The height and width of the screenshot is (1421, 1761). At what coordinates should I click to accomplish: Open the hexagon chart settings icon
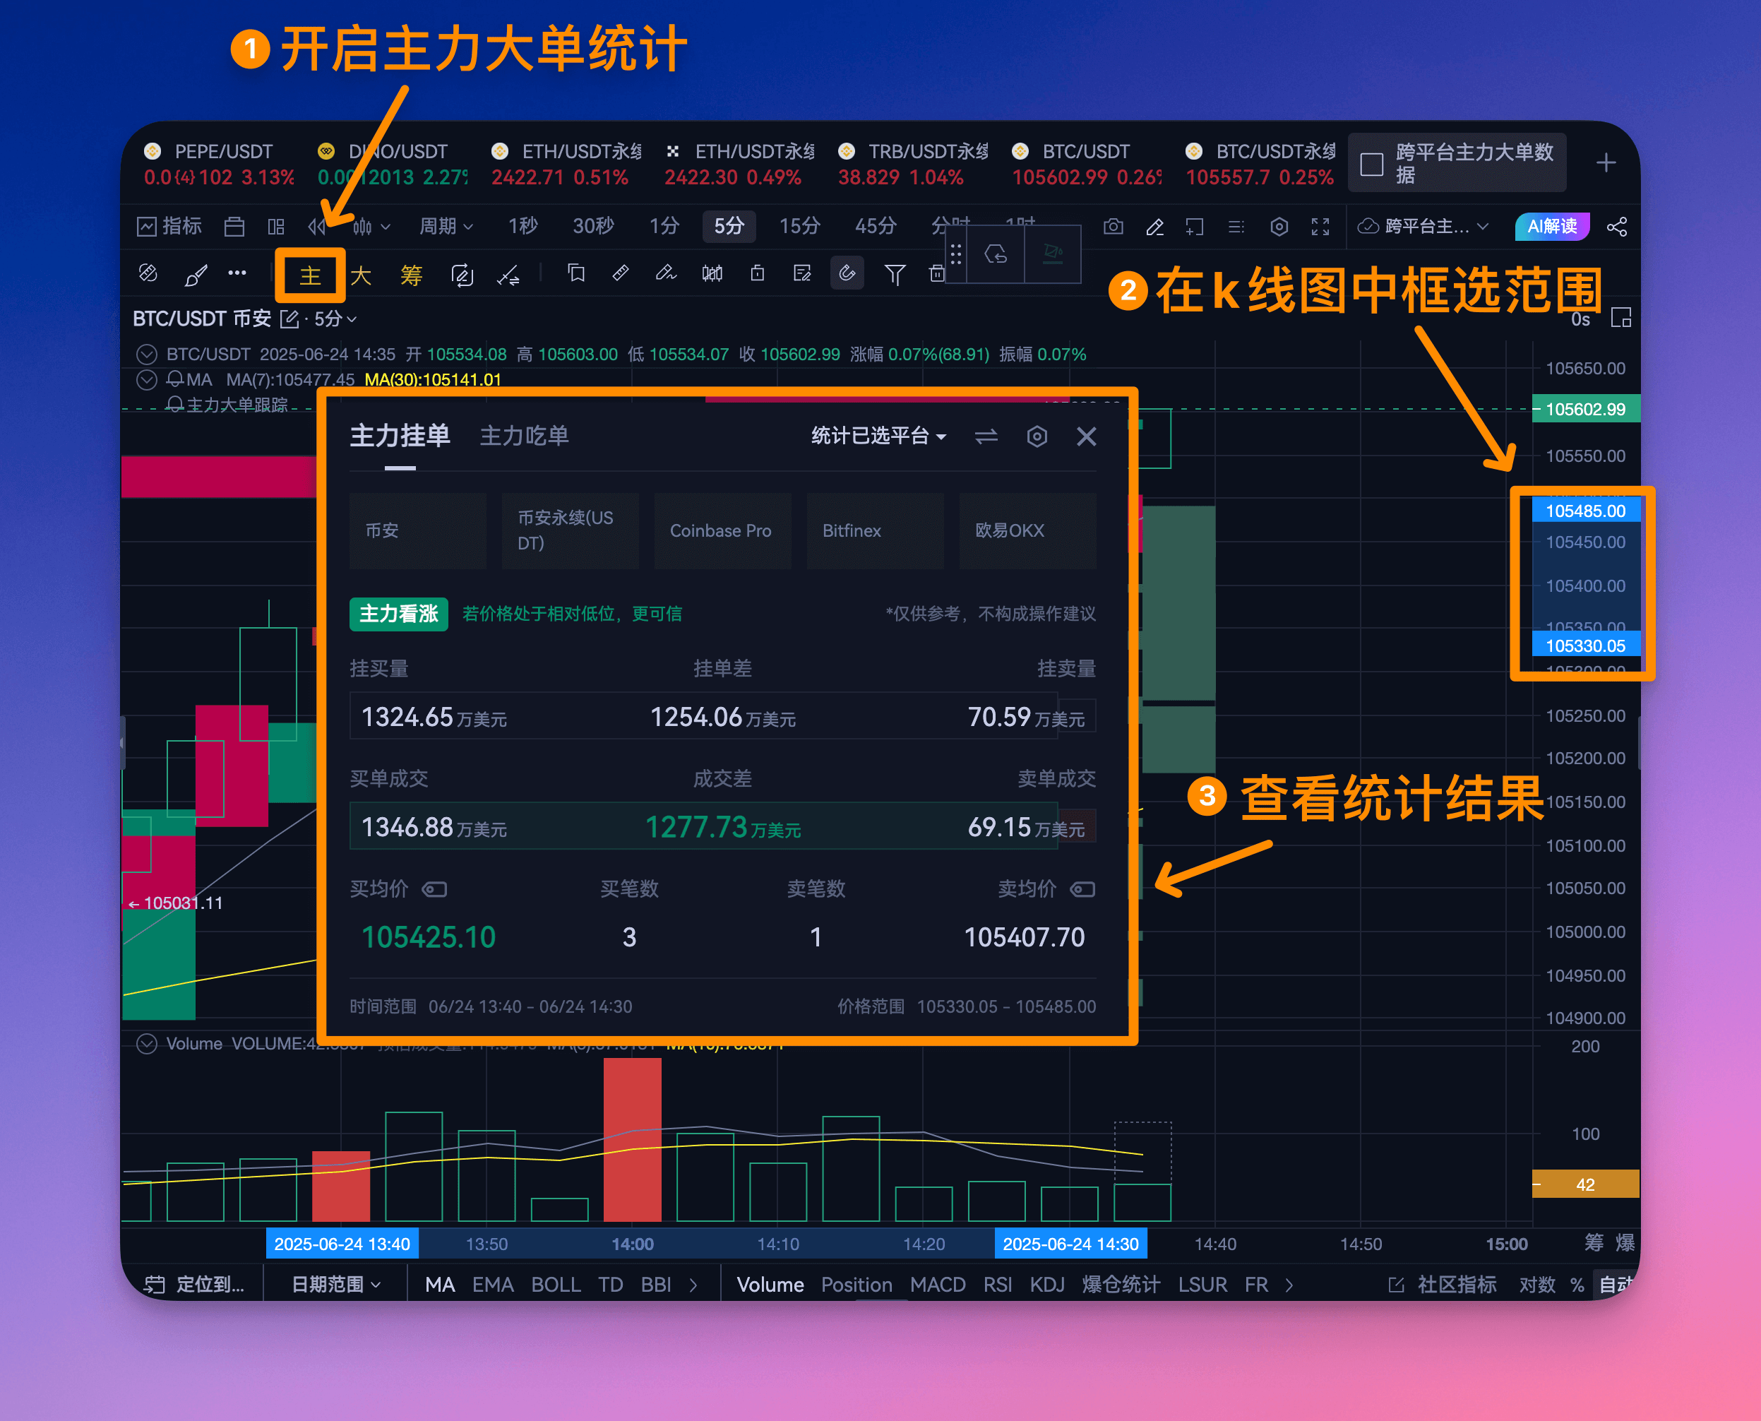(x=1279, y=227)
